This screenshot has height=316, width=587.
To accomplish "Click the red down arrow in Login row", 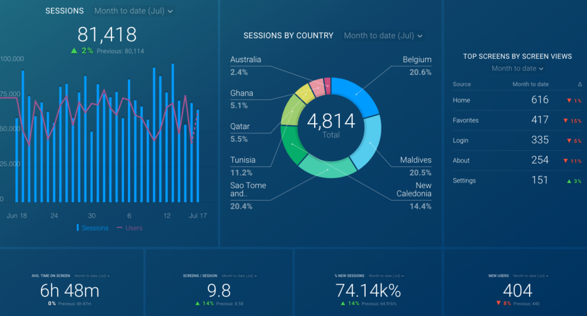I will point(569,141).
